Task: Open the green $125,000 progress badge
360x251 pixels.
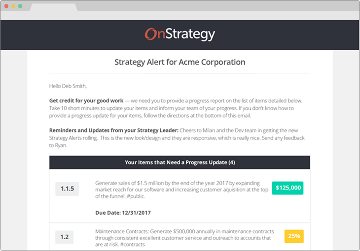Action: point(288,188)
